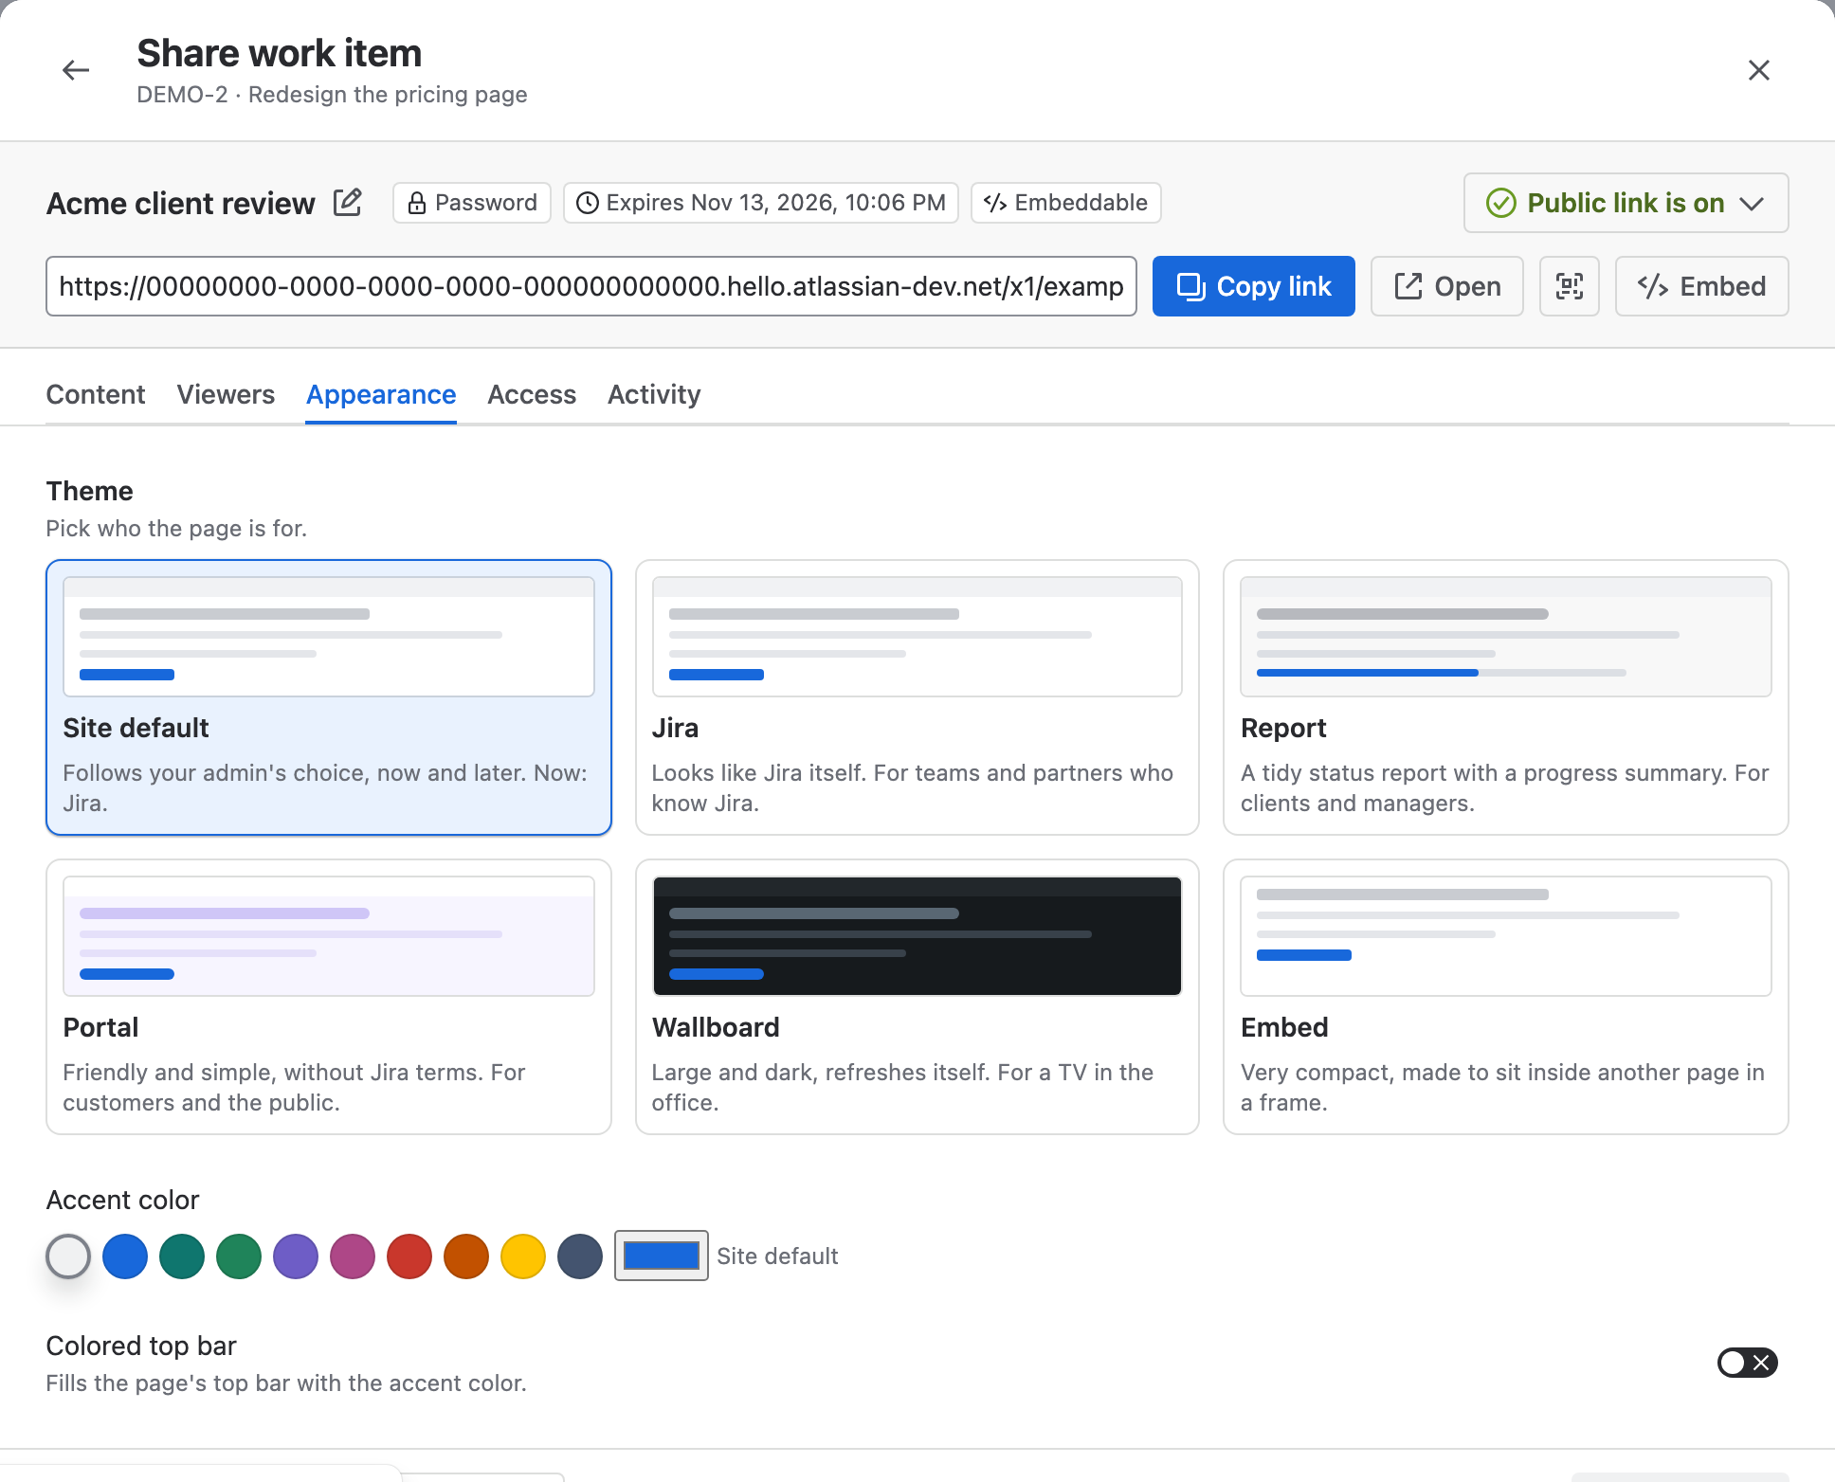This screenshot has height=1482, width=1835.
Task: Pick the magenta accent color circle
Action: (353, 1256)
